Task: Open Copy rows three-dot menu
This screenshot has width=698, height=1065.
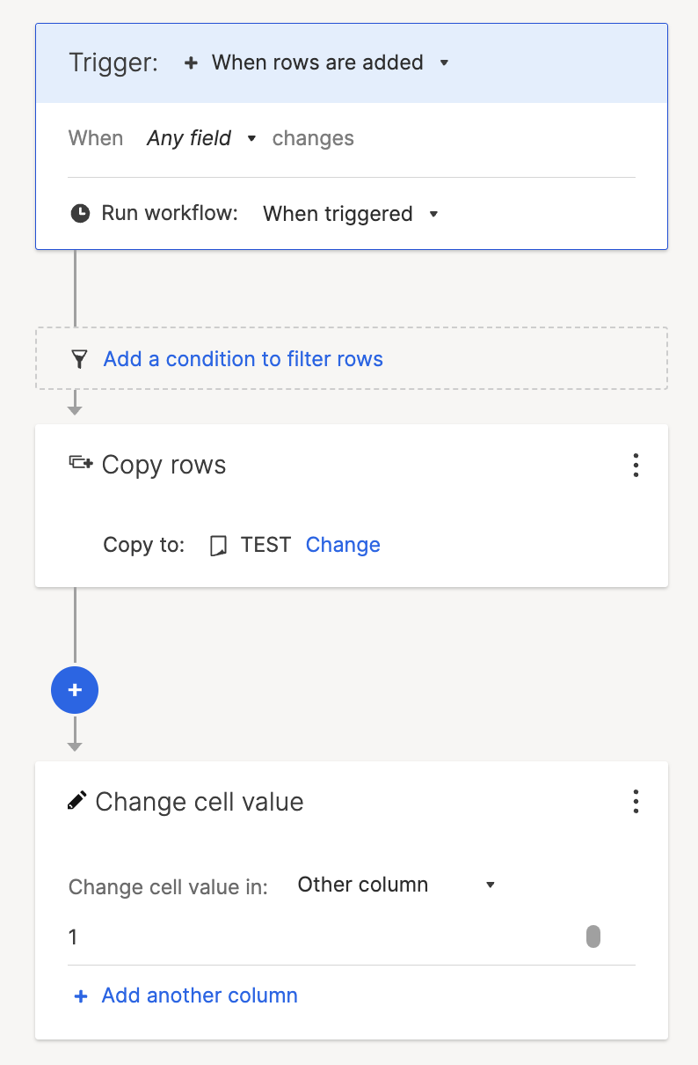Action: (x=636, y=466)
